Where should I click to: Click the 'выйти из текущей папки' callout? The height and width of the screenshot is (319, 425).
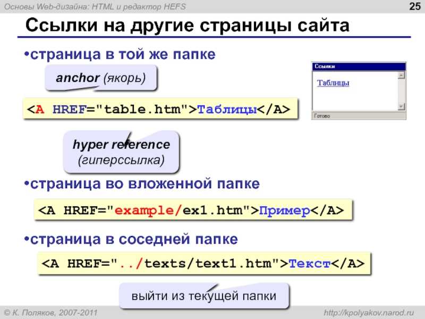click(204, 296)
